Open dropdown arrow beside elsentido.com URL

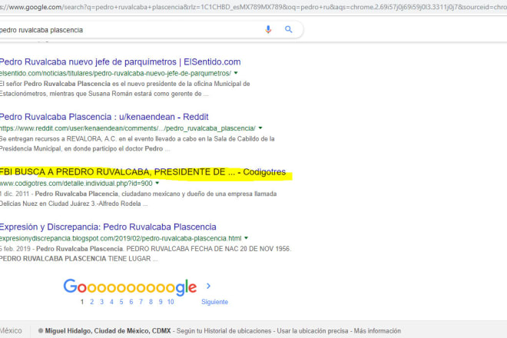(236, 73)
